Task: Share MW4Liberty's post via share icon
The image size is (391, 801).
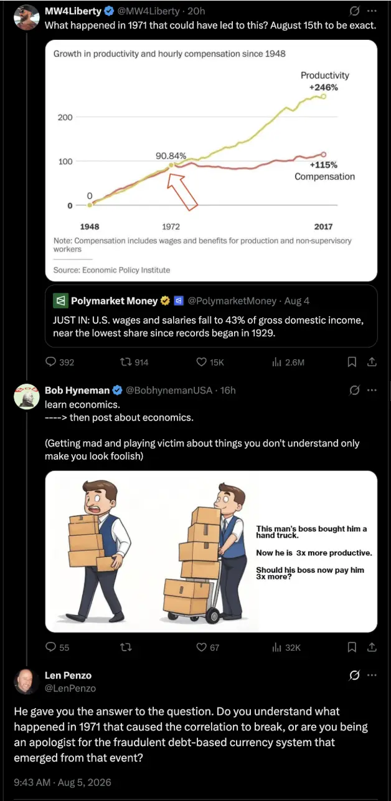Action: [372, 361]
